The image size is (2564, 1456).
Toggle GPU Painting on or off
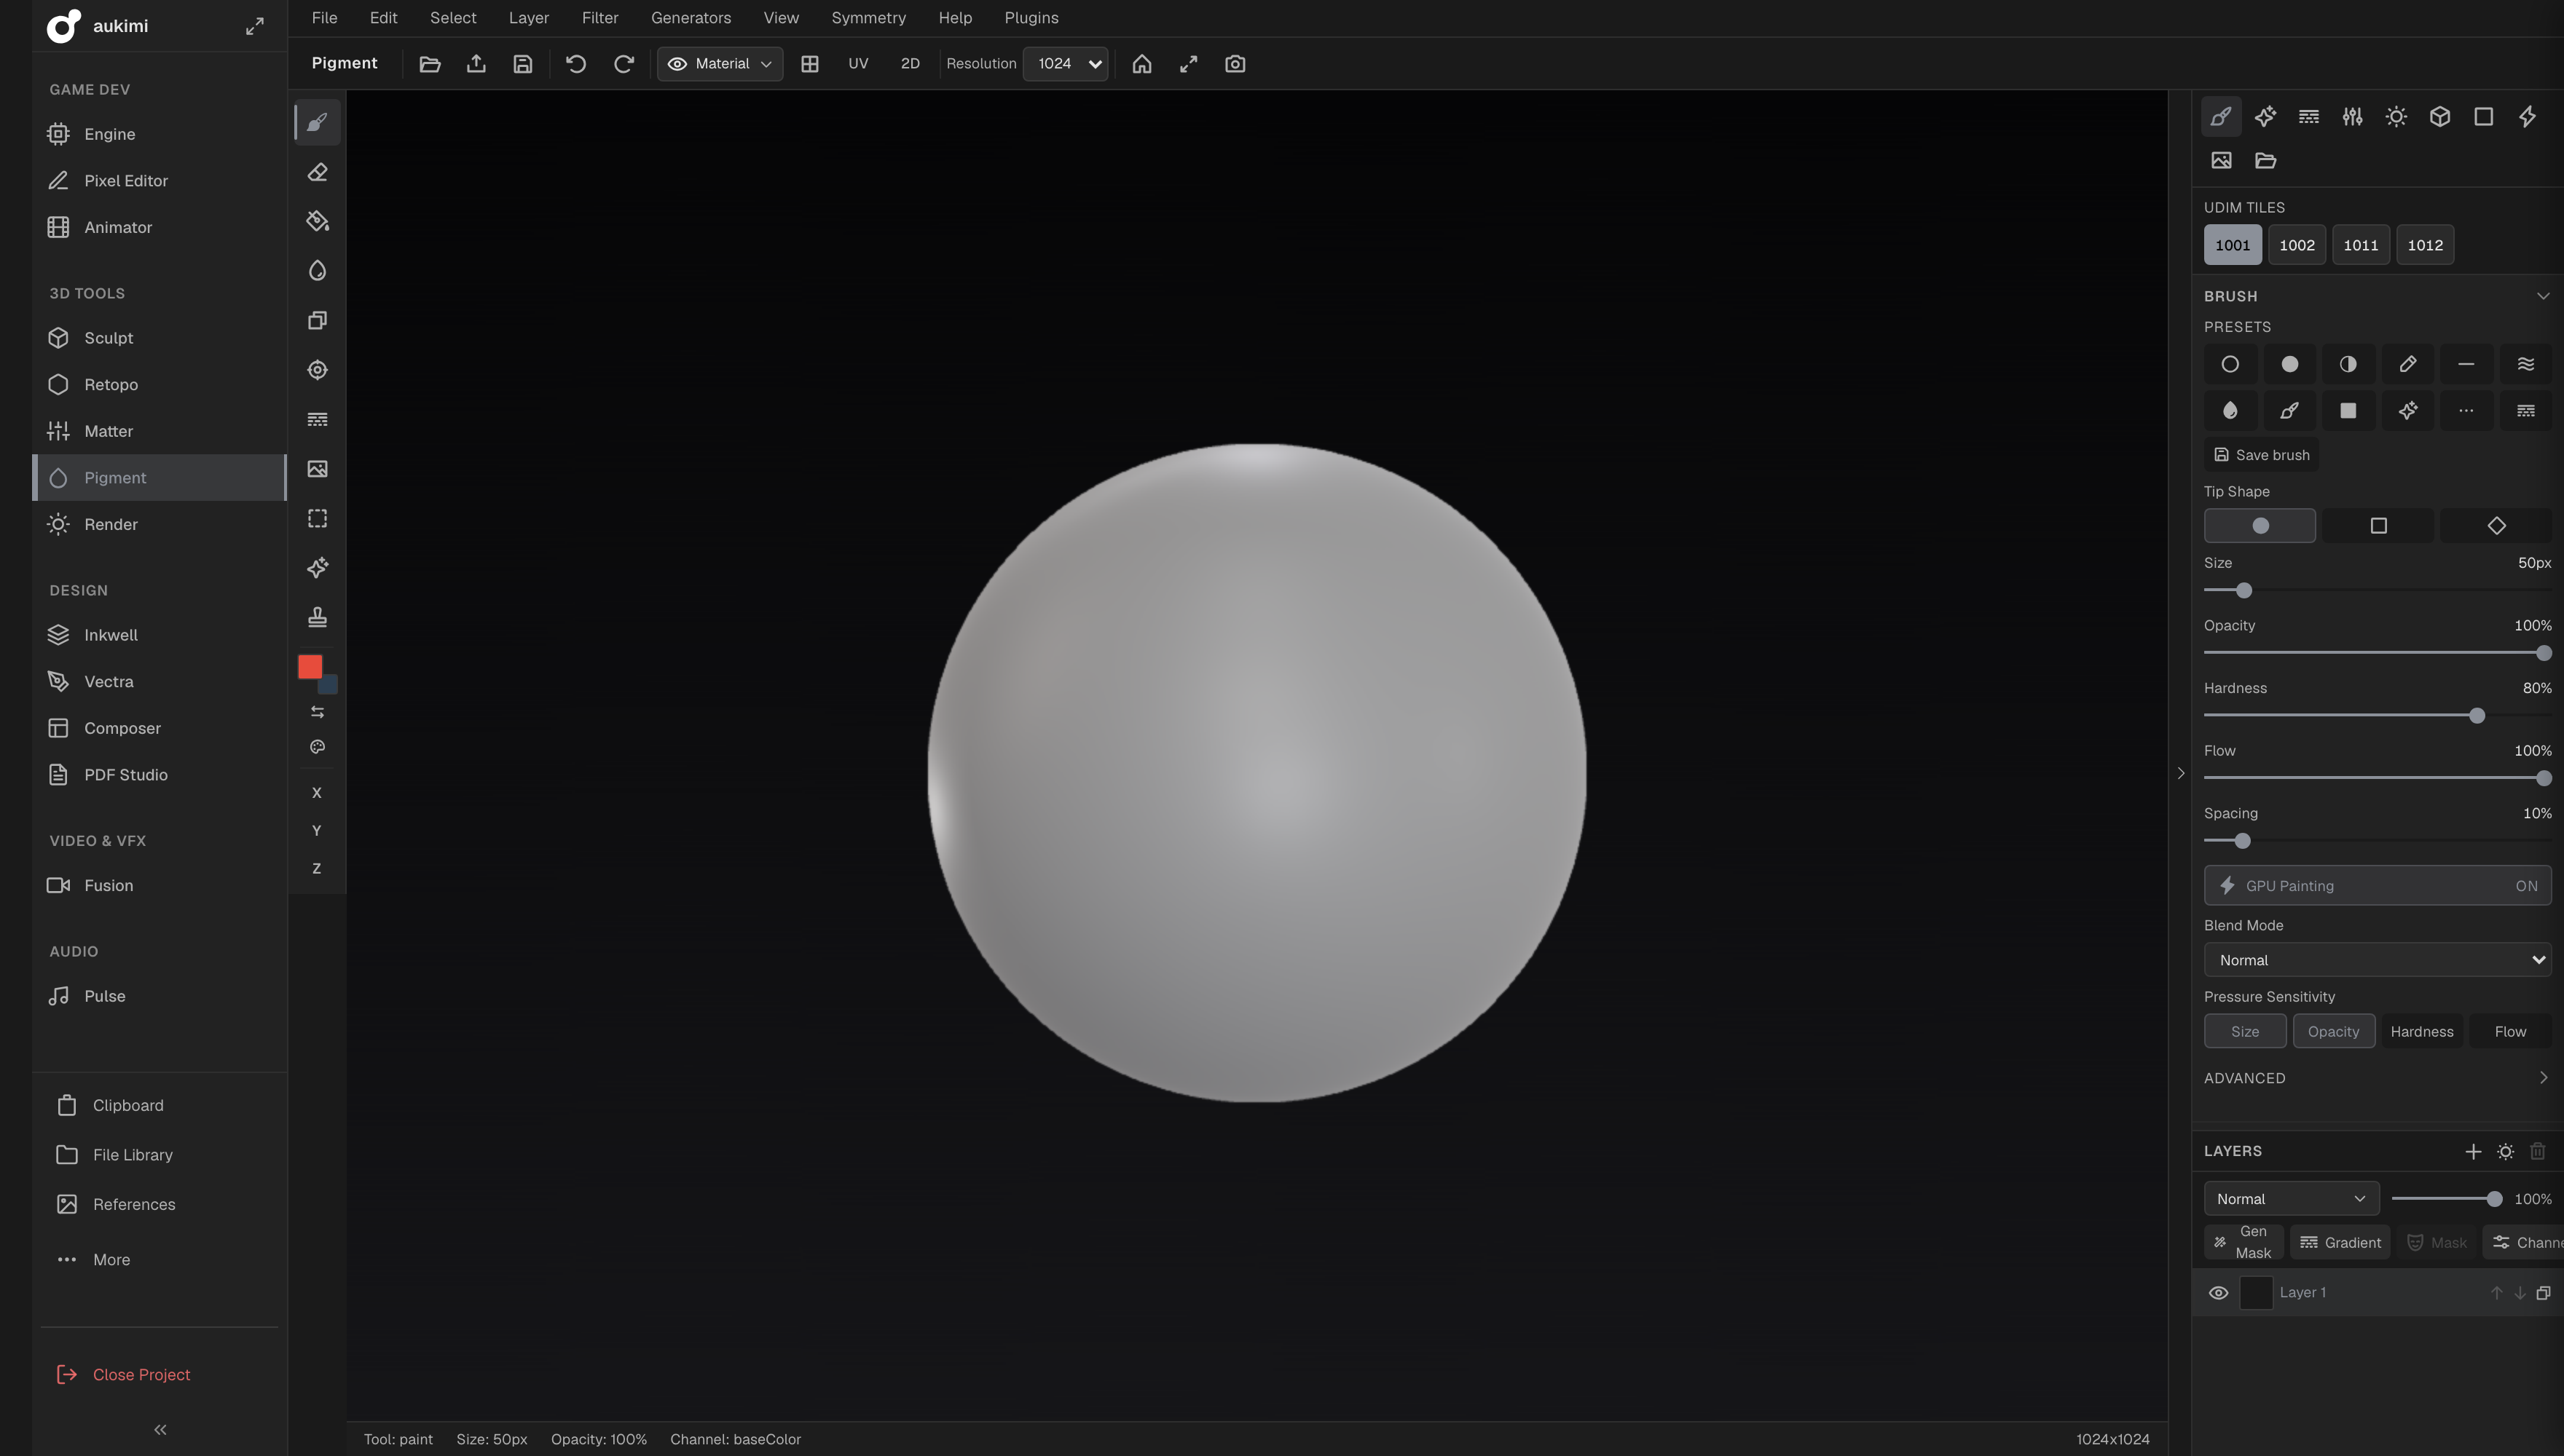pos(2377,886)
